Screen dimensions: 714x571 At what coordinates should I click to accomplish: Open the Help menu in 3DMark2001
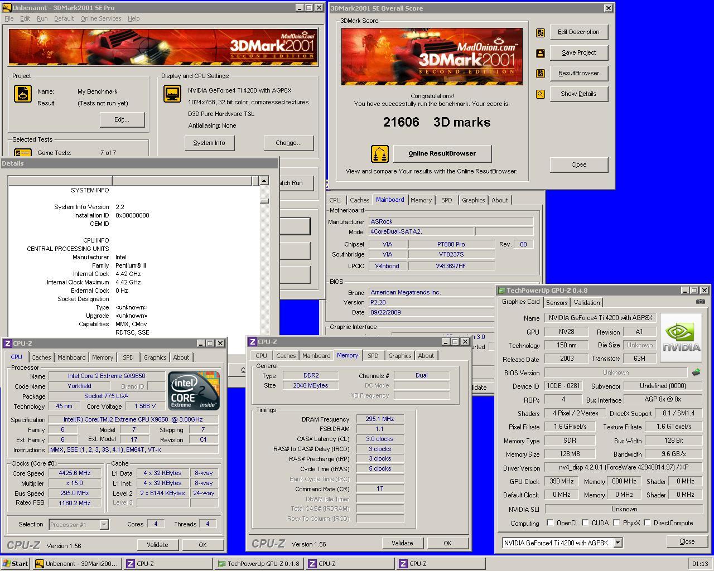point(134,18)
